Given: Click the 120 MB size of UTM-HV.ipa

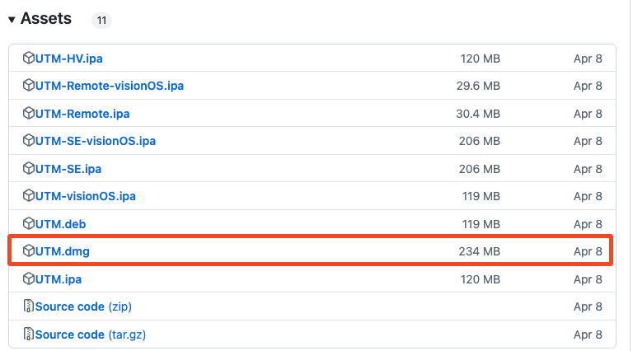Looking at the screenshot, I should coord(481,58).
